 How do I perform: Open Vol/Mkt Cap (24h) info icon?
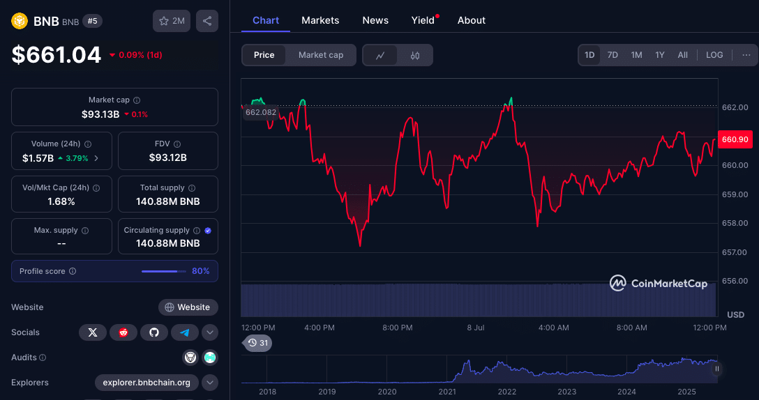click(x=96, y=188)
